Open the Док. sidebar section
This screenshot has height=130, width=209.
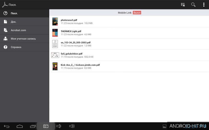(25, 22)
